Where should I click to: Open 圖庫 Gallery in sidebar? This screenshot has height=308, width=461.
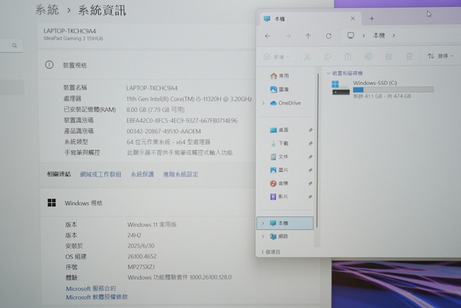pos(279,89)
